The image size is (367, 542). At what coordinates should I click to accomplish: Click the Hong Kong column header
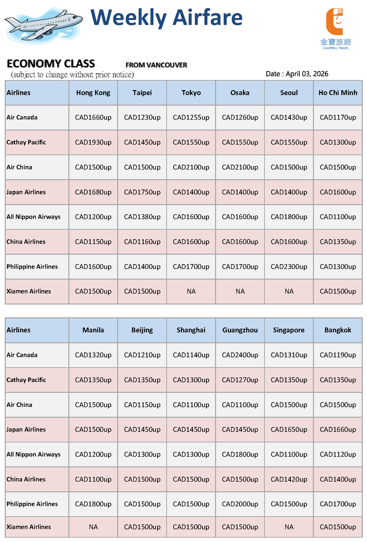tap(93, 93)
